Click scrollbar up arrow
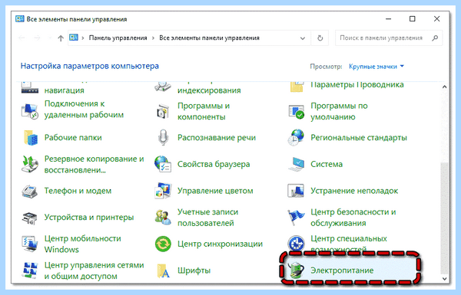461x295 pixels. 444,87
